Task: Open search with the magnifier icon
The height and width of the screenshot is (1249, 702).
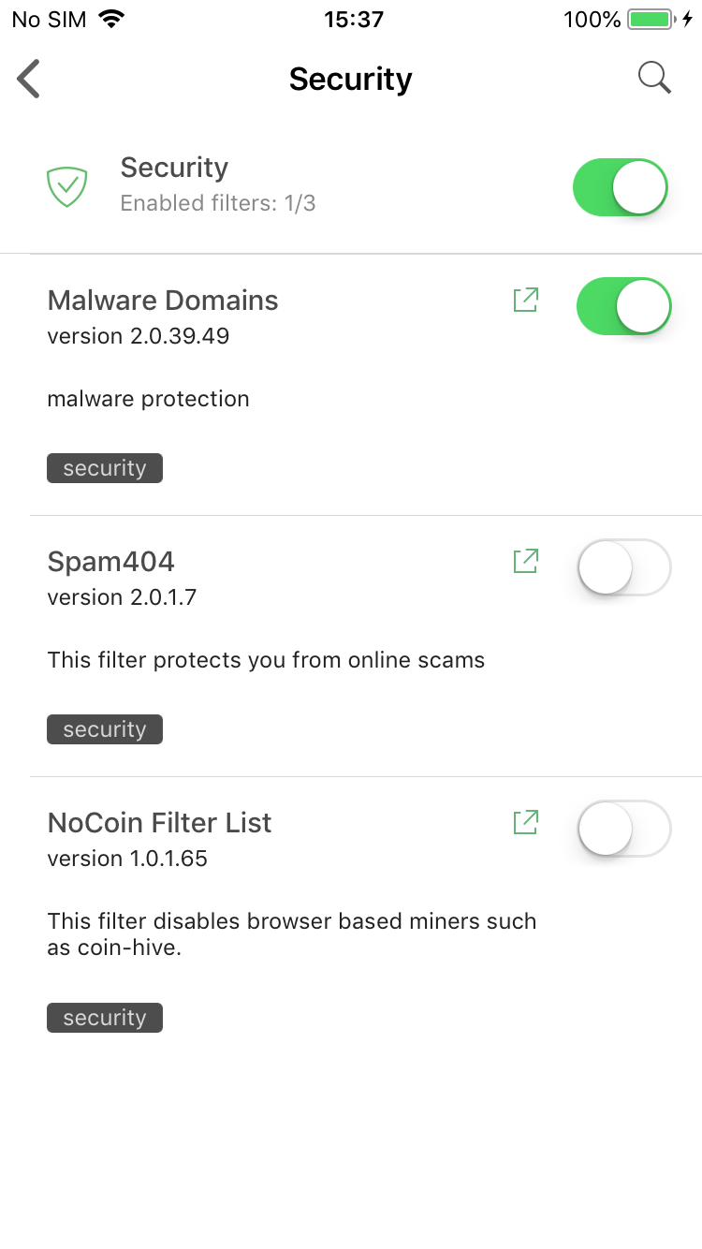Action: click(654, 79)
